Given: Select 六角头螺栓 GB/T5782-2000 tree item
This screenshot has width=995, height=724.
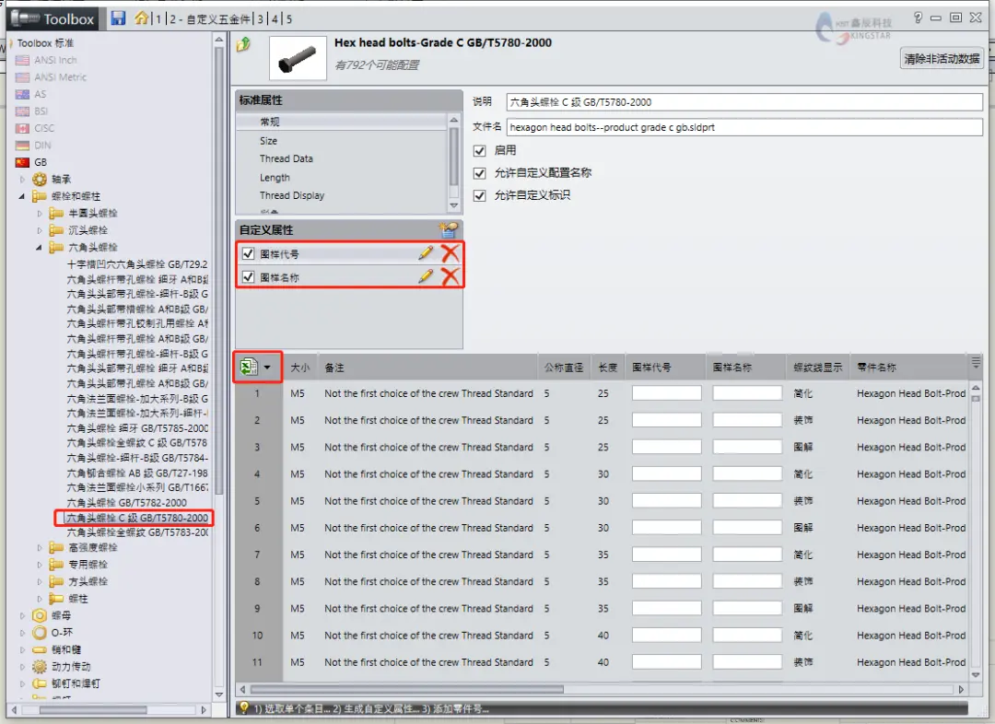Looking at the screenshot, I should coord(127,503).
